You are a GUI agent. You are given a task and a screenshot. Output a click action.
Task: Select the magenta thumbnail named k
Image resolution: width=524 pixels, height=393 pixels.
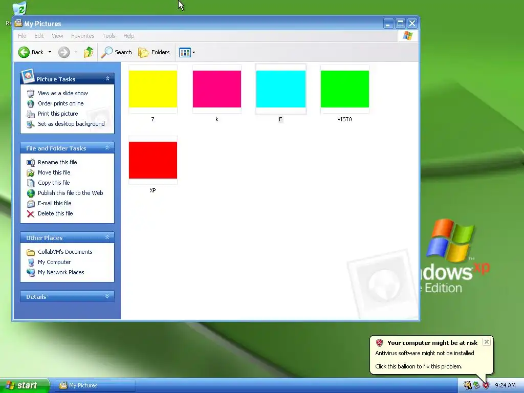[217, 89]
